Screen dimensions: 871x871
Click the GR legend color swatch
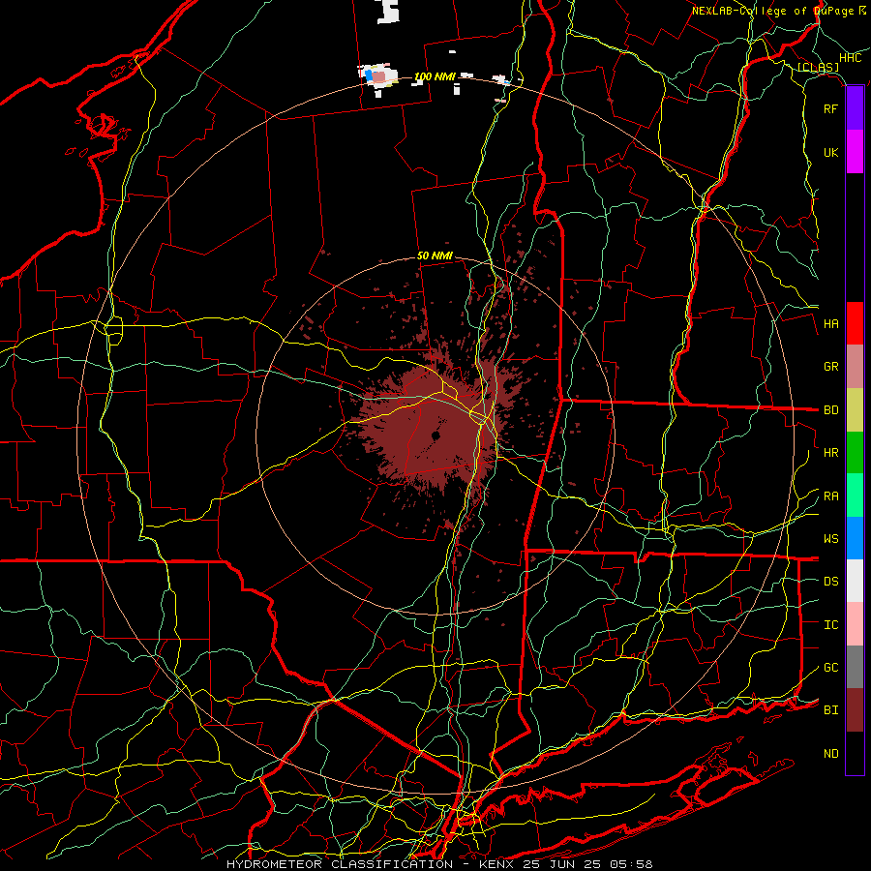(x=855, y=366)
